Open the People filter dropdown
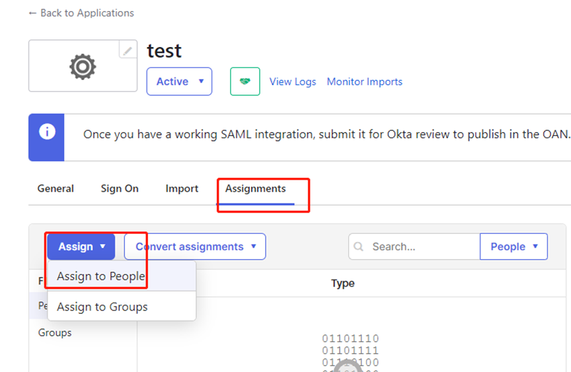Image resolution: width=571 pixels, height=372 pixels. click(x=514, y=246)
